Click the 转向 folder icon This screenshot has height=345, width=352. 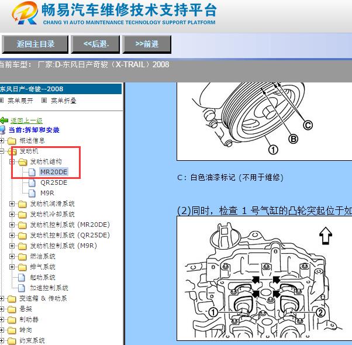pos(12,330)
